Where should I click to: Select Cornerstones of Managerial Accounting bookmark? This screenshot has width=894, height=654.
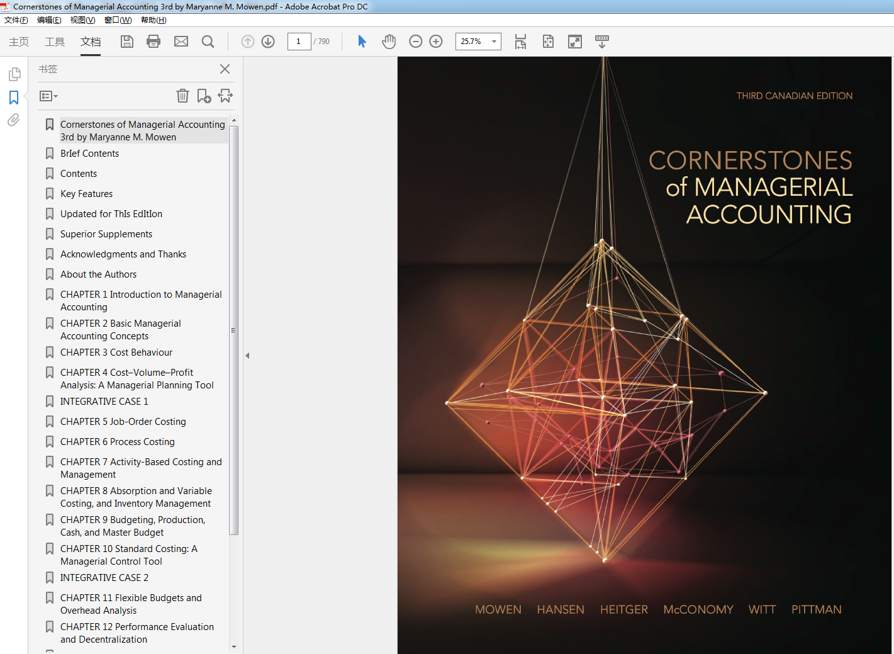(x=142, y=131)
